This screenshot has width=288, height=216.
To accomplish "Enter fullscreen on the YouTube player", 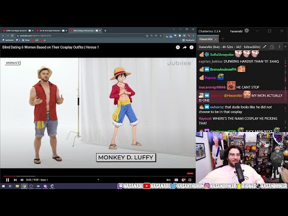I will click(x=190, y=180).
